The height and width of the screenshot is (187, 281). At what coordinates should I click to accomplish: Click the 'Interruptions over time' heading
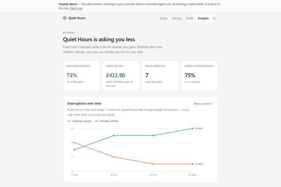pyautogui.click(x=84, y=103)
